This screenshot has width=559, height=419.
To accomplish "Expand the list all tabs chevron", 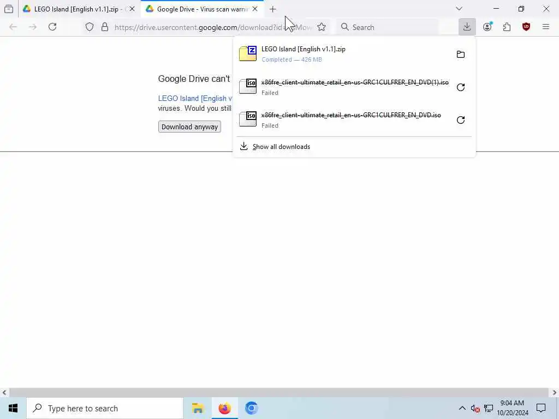I will coord(459,9).
